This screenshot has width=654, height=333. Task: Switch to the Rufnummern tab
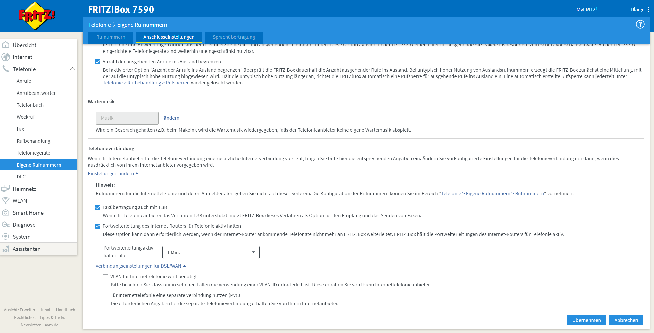tap(111, 37)
